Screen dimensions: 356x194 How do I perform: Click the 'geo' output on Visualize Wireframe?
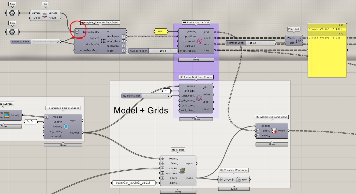(x=244, y=180)
